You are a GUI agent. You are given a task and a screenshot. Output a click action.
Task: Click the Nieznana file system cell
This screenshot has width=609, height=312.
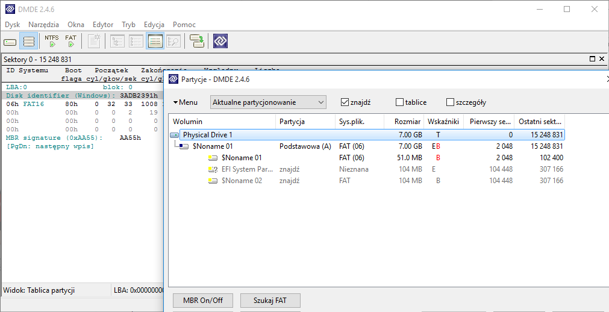[x=354, y=169]
